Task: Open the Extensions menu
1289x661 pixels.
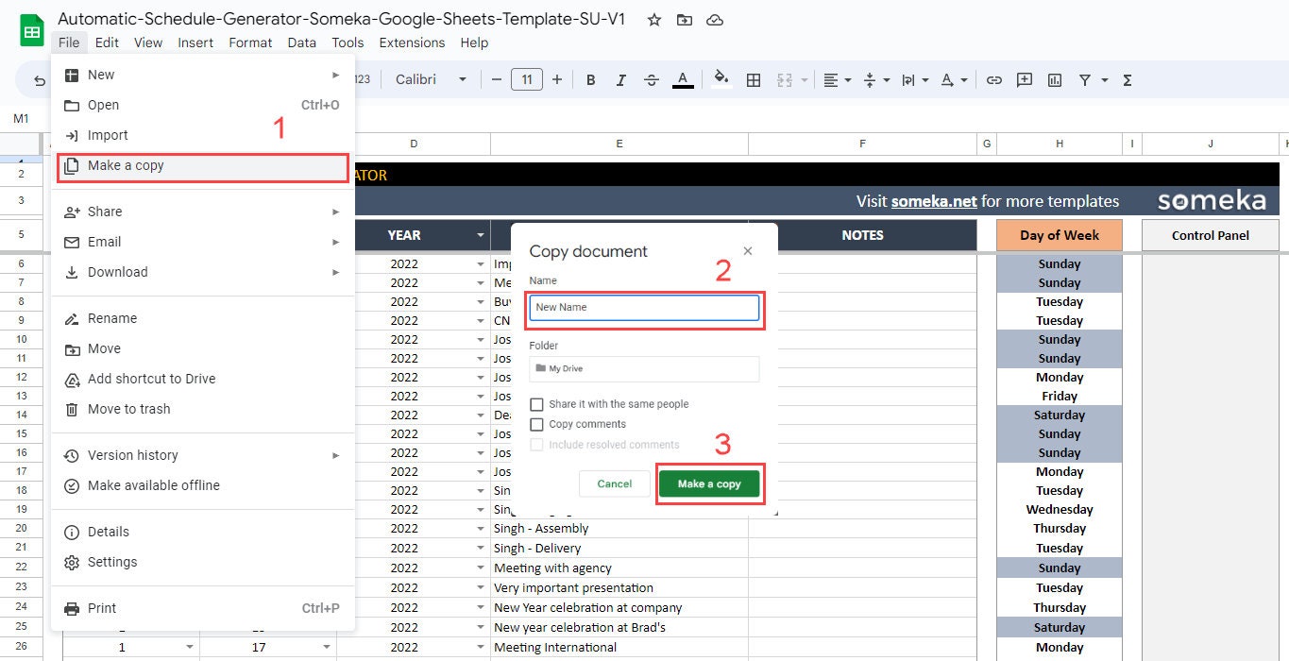Action: coord(412,42)
